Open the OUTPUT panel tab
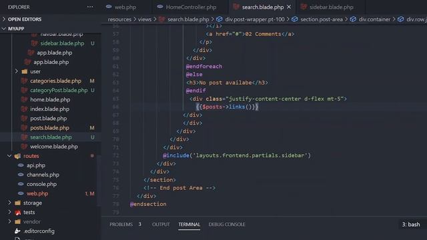This screenshot has height=240, width=427. 161,224
